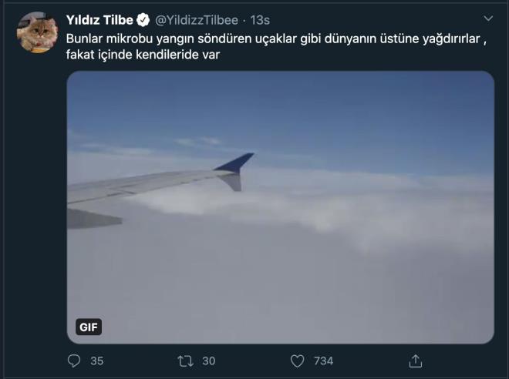Click the GIF badge on the media

tap(89, 327)
